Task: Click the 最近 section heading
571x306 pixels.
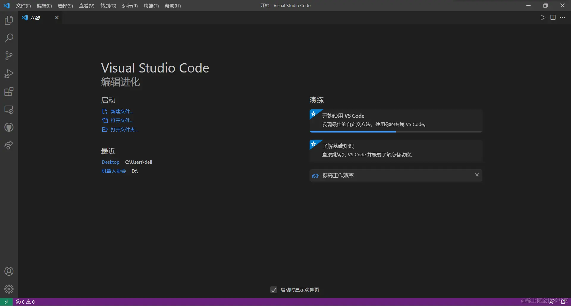Action: (108, 151)
